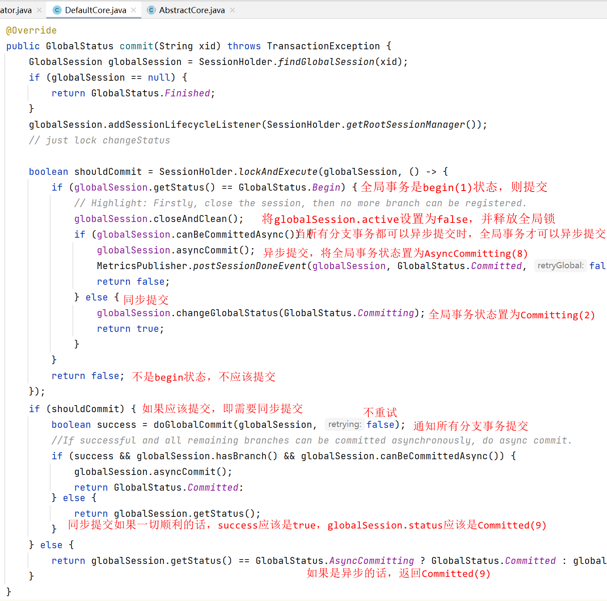
Task: Click the 通知所有分支事务提交 annotation
Action: click(471, 426)
